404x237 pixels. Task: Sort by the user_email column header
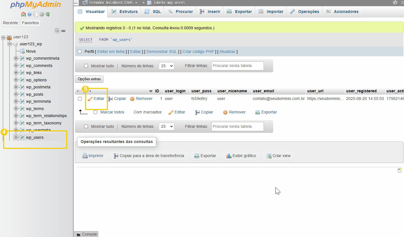point(264,91)
